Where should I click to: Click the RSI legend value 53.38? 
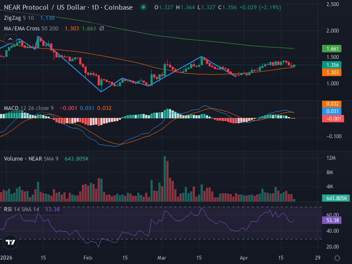[52, 209]
